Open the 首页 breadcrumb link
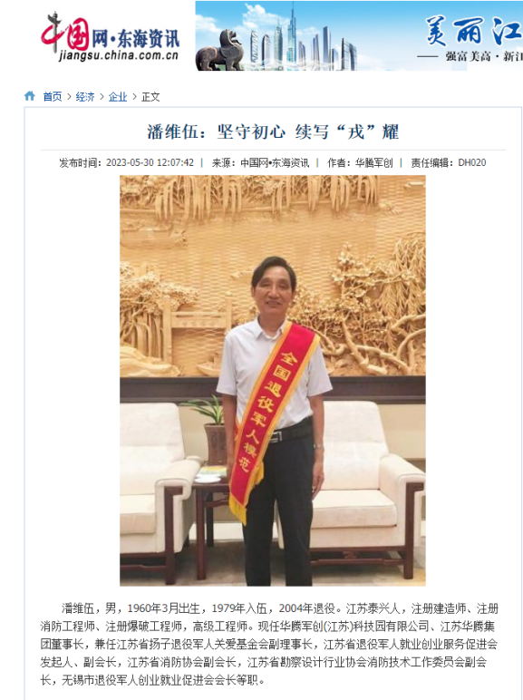The height and width of the screenshot is (700, 523). tap(53, 96)
